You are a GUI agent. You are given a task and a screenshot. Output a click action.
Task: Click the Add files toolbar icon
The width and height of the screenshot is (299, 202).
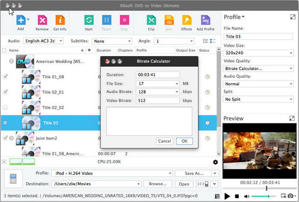point(20,21)
